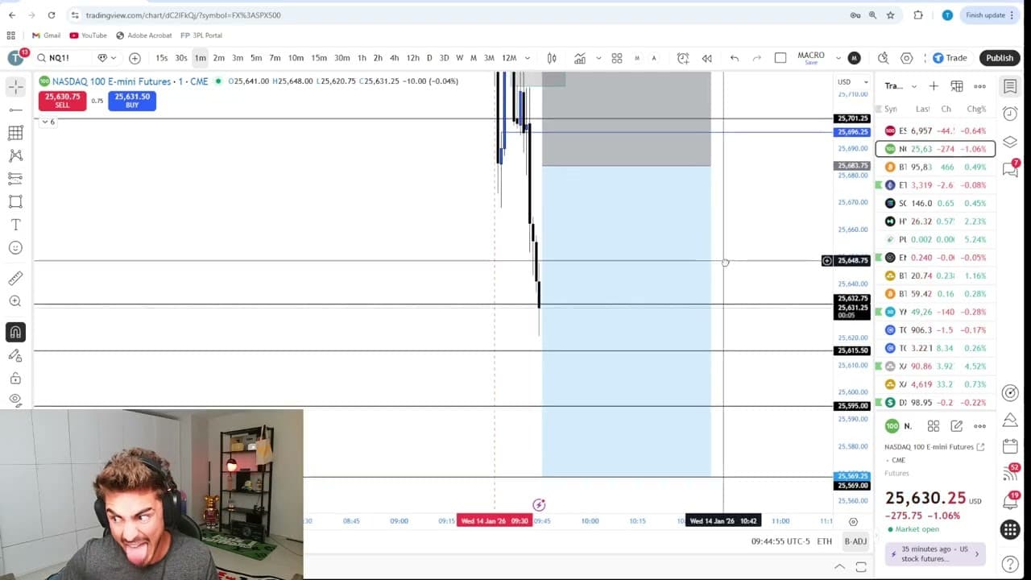The width and height of the screenshot is (1031, 580).
Task: Select the crosshair cursor tool
Action: [x=15, y=86]
